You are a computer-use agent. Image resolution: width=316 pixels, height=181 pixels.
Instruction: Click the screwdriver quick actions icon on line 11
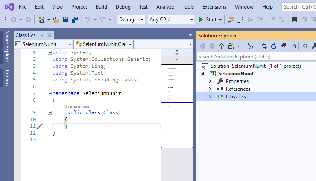pyautogui.click(x=40, y=126)
